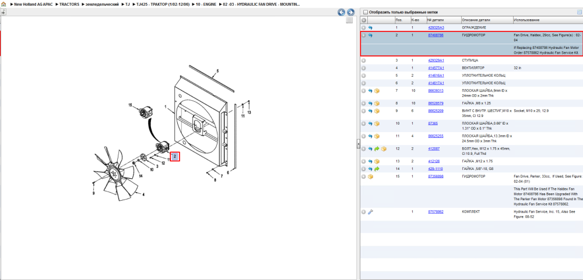Click package box icon for part 412128

[x=377, y=162]
